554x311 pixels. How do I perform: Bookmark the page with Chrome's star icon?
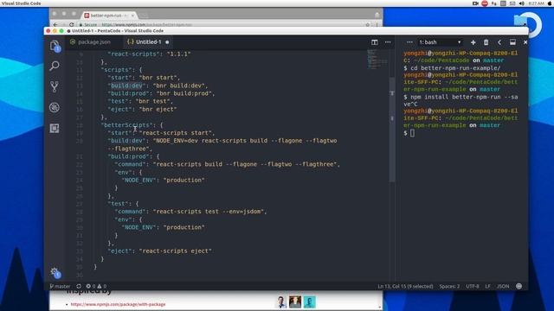(x=367, y=25)
